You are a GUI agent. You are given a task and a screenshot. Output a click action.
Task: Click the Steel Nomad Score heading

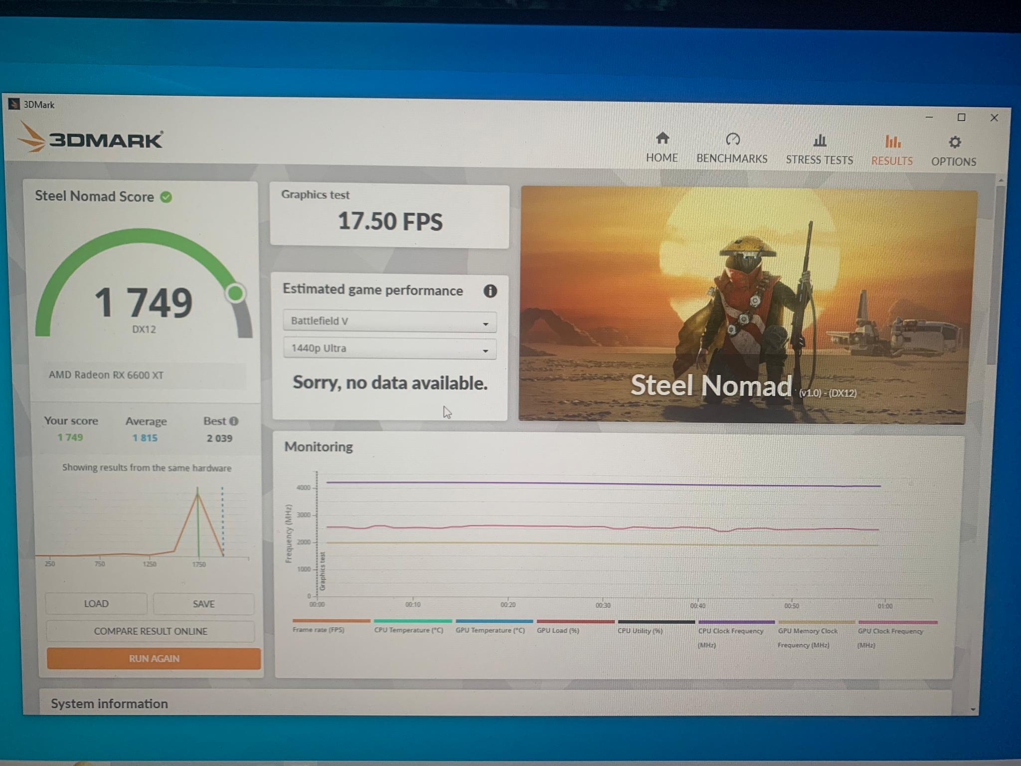click(94, 196)
